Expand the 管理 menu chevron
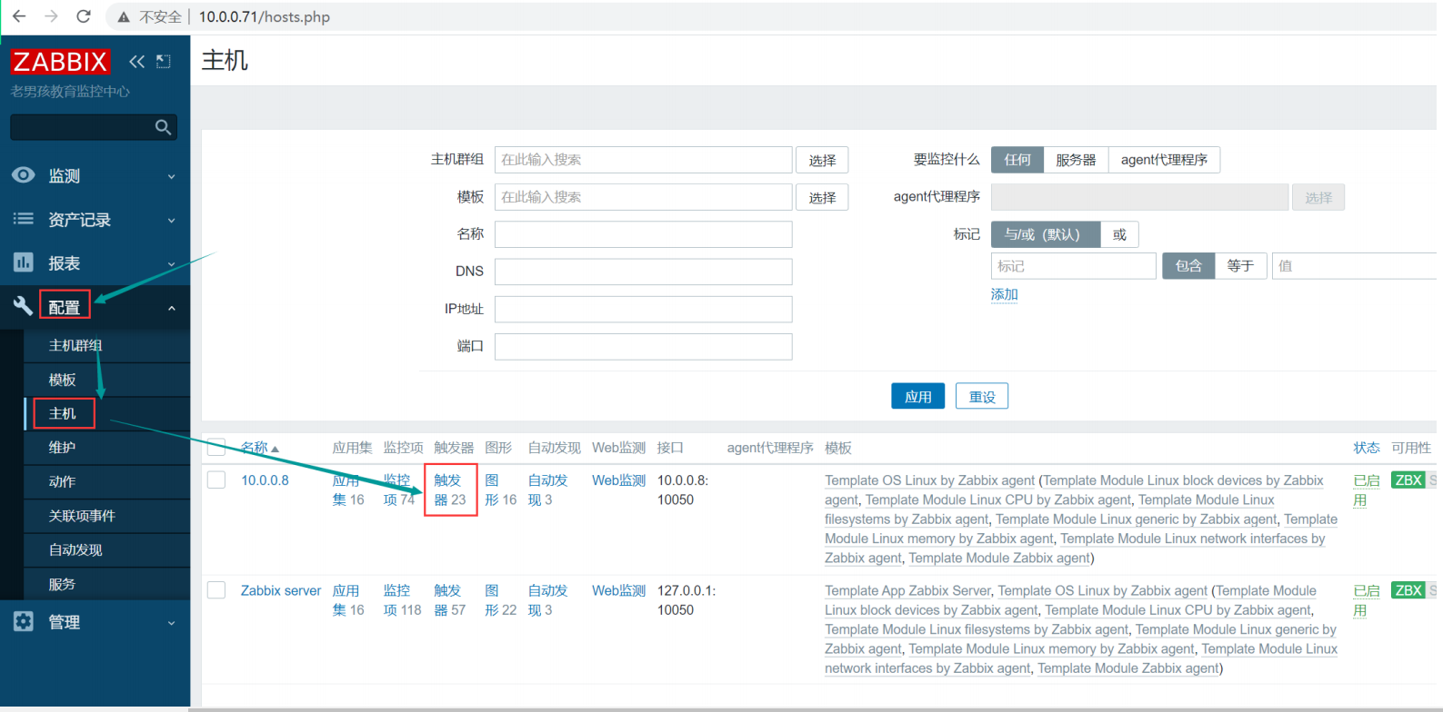Viewport: 1443px width, 712px height. click(172, 623)
